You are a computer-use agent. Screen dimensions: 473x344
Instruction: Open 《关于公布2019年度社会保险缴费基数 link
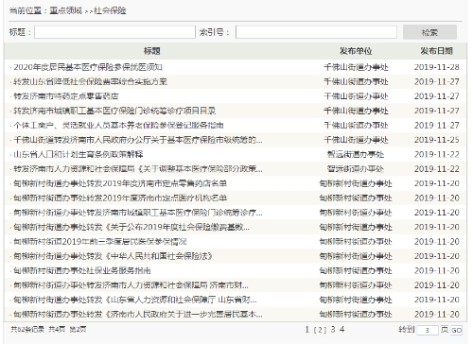pos(131,227)
